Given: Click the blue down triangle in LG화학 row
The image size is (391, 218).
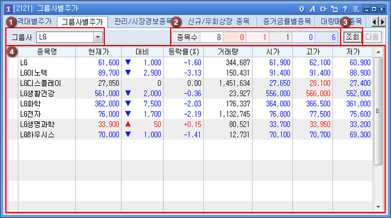Looking at the screenshot, I should [x=128, y=103].
